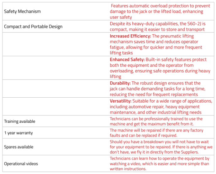The width and height of the screenshot is (216, 174).
Task: Select the "1 year warranty" cell
Action: [18, 133]
